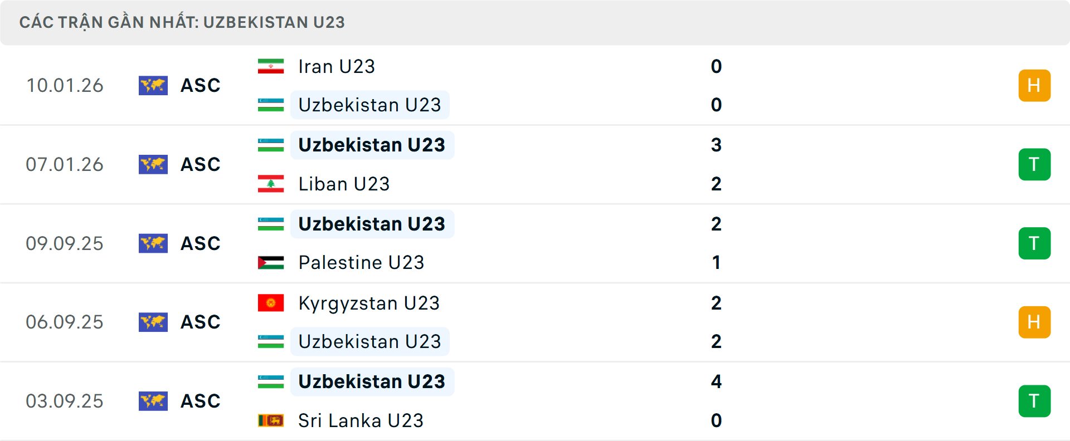Viewport: 1070px width, 441px height.
Task: Toggle the yellow H result badge for Iran match
Action: [x=1034, y=86]
